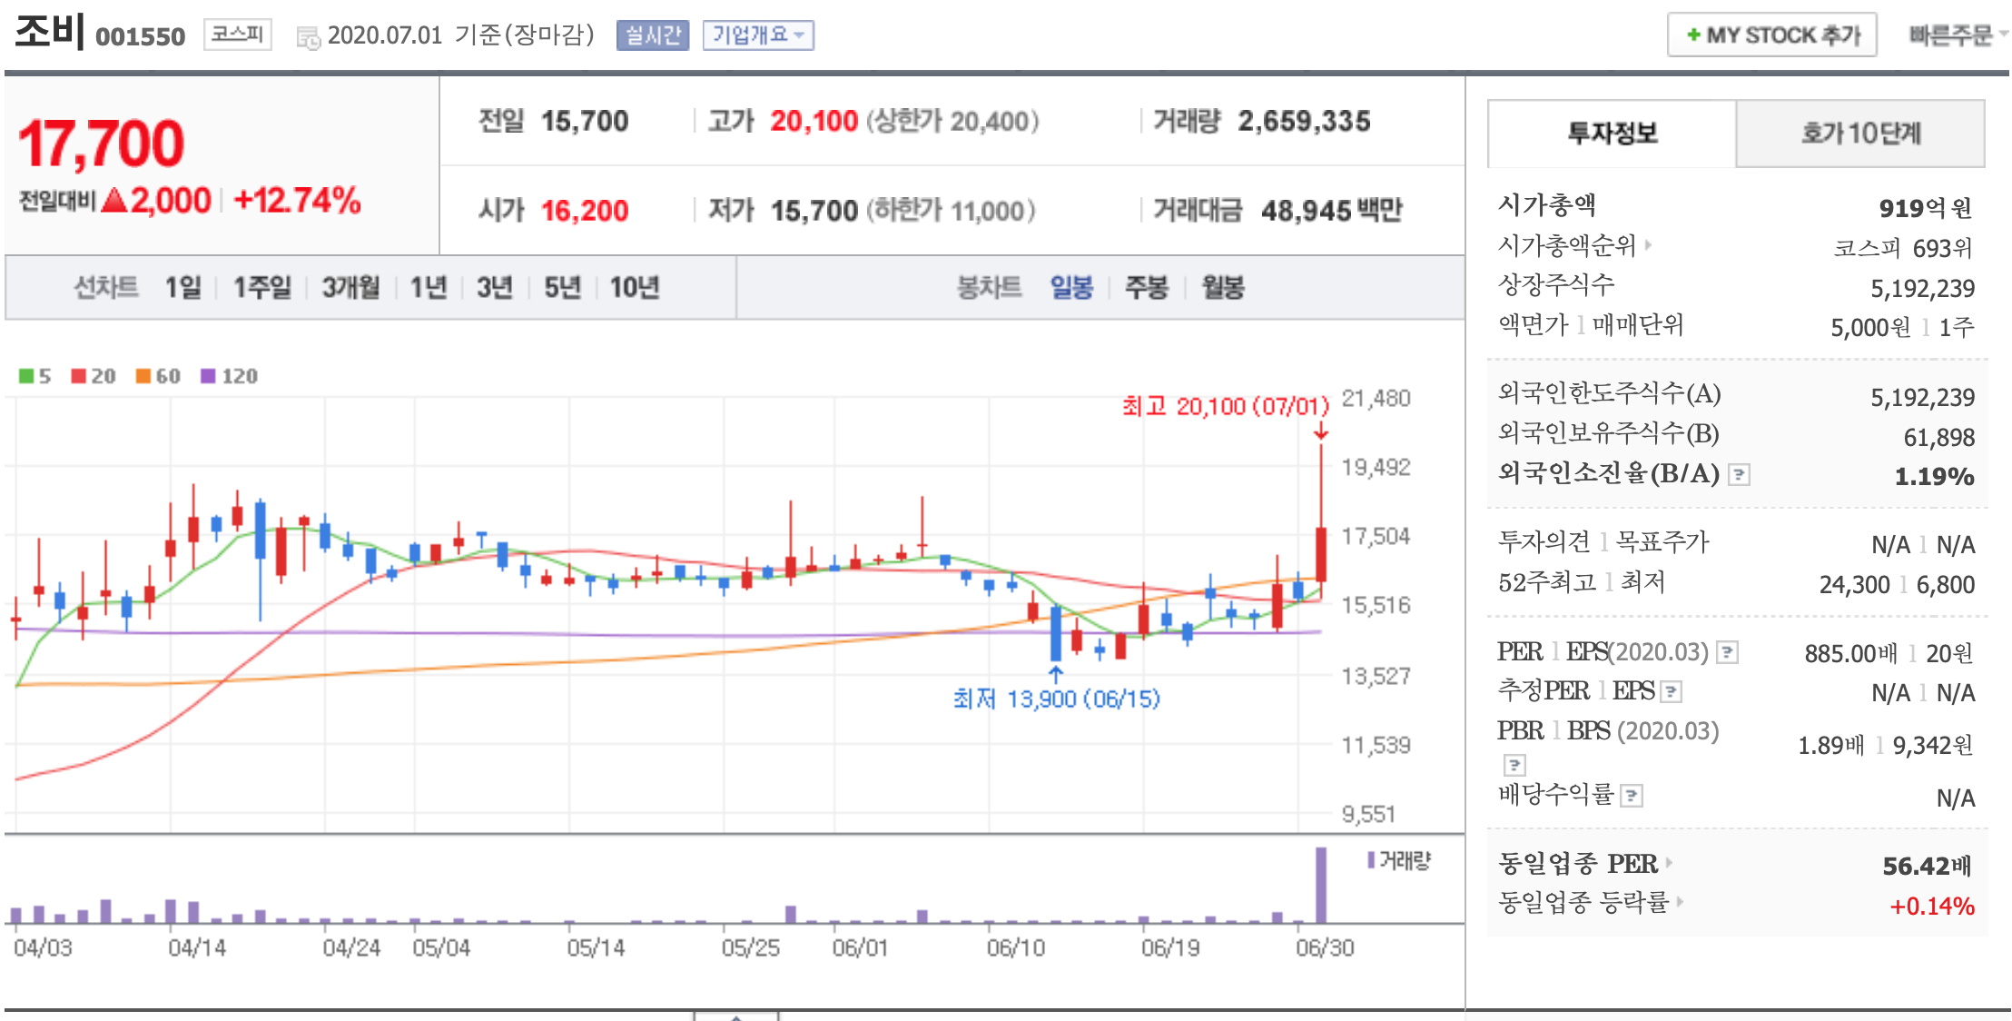Click the red up triangle beside 2,000
Viewport: 2012px width, 1021px height.
pos(114,200)
